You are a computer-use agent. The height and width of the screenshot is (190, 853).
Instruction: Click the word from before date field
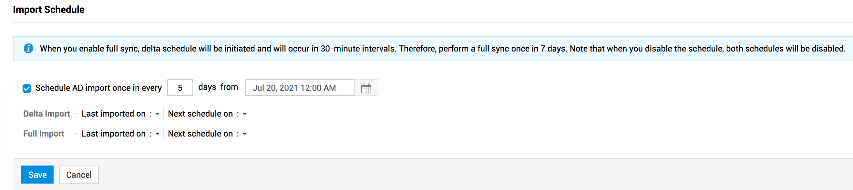(229, 87)
